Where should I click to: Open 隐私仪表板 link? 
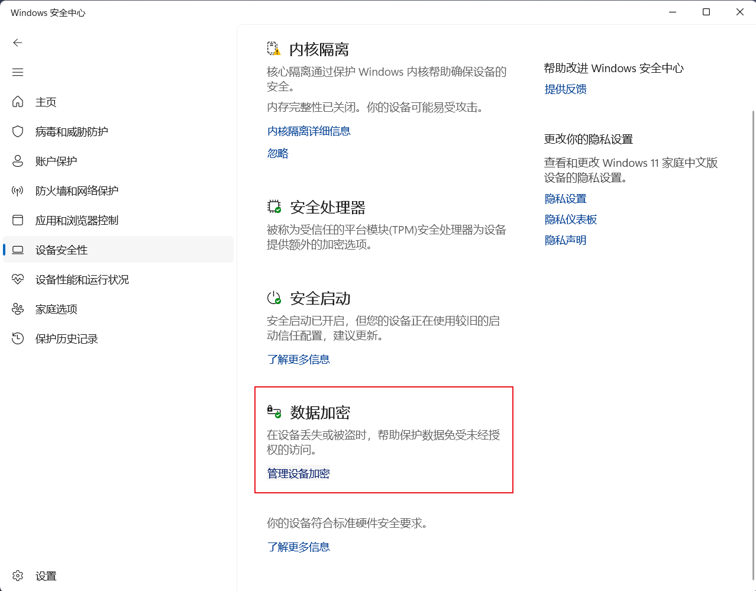(571, 219)
